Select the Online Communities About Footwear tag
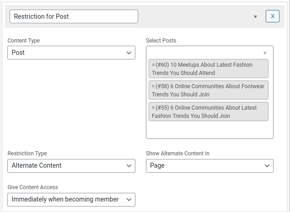 pyautogui.click(x=209, y=90)
